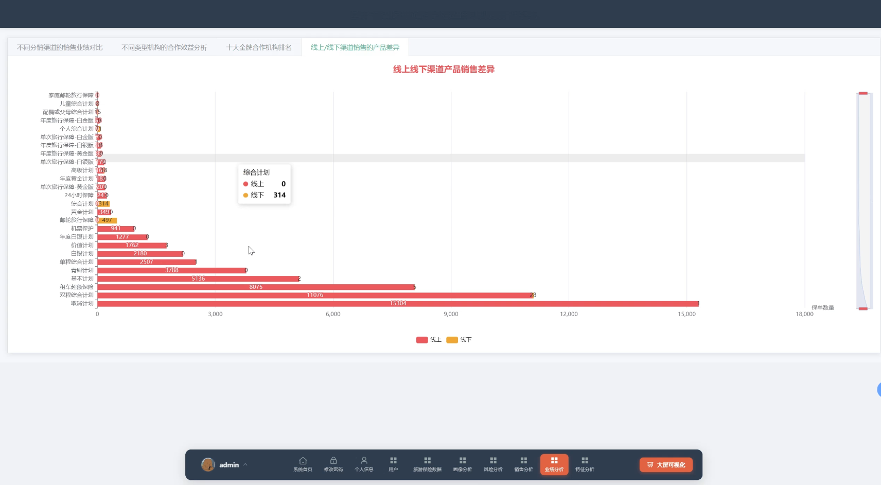Click the 取消计划 bar showing 15304
The image size is (881, 485).
pyautogui.click(x=398, y=304)
